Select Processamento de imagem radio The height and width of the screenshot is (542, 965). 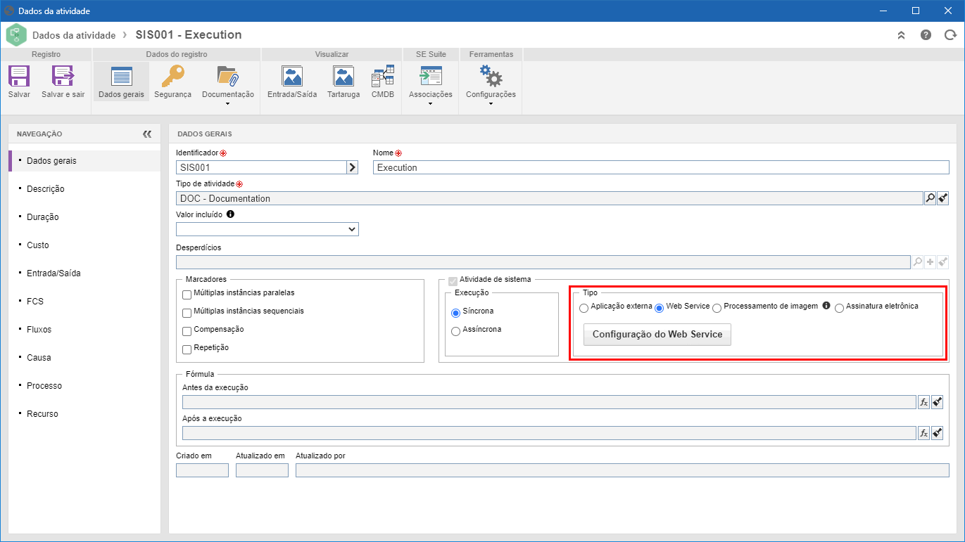[717, 308]
